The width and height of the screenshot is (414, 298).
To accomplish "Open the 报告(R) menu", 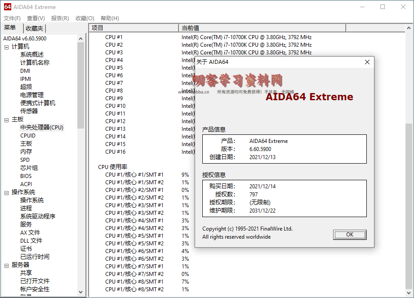I will pos(60,18).
